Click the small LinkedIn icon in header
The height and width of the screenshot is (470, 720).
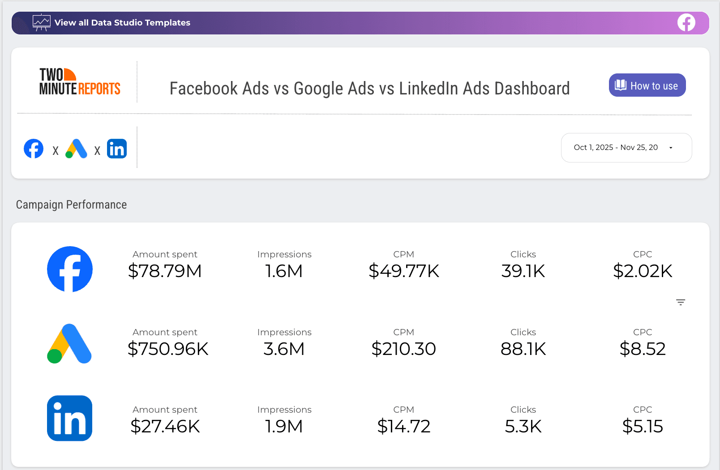tap(117, 149)
